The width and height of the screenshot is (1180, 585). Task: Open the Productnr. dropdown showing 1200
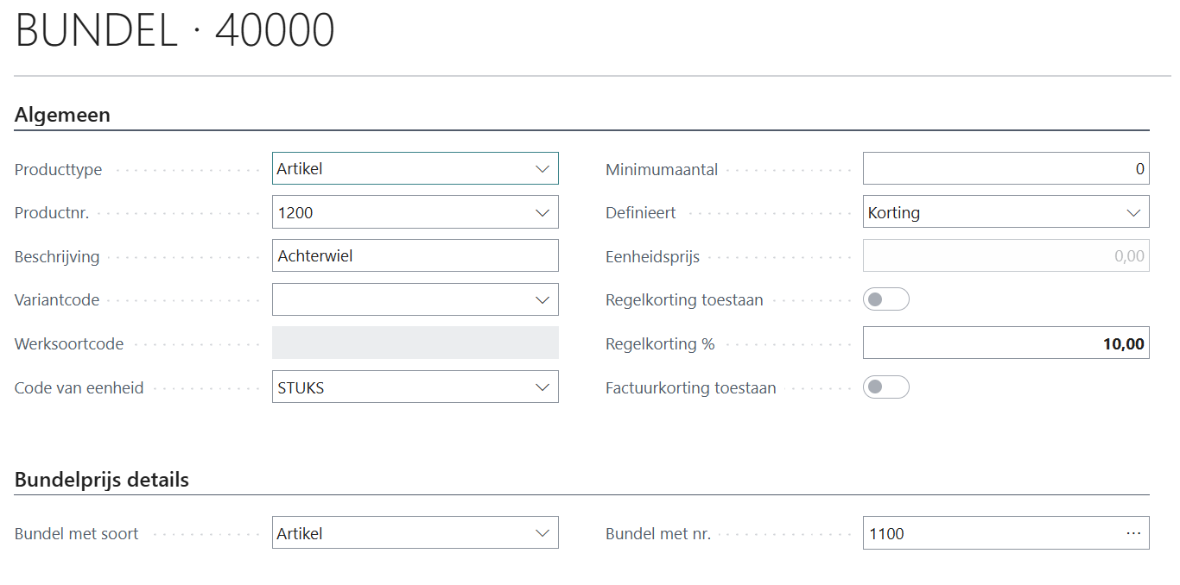pos(542,212)
